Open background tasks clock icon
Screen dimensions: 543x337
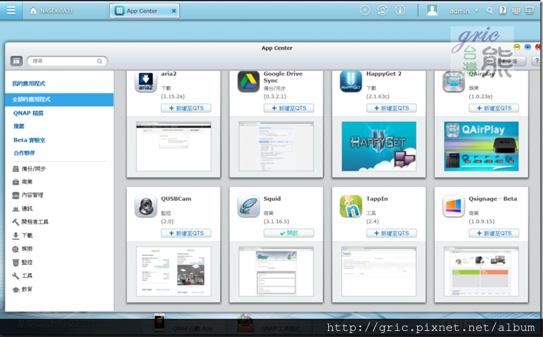[365, 11]
